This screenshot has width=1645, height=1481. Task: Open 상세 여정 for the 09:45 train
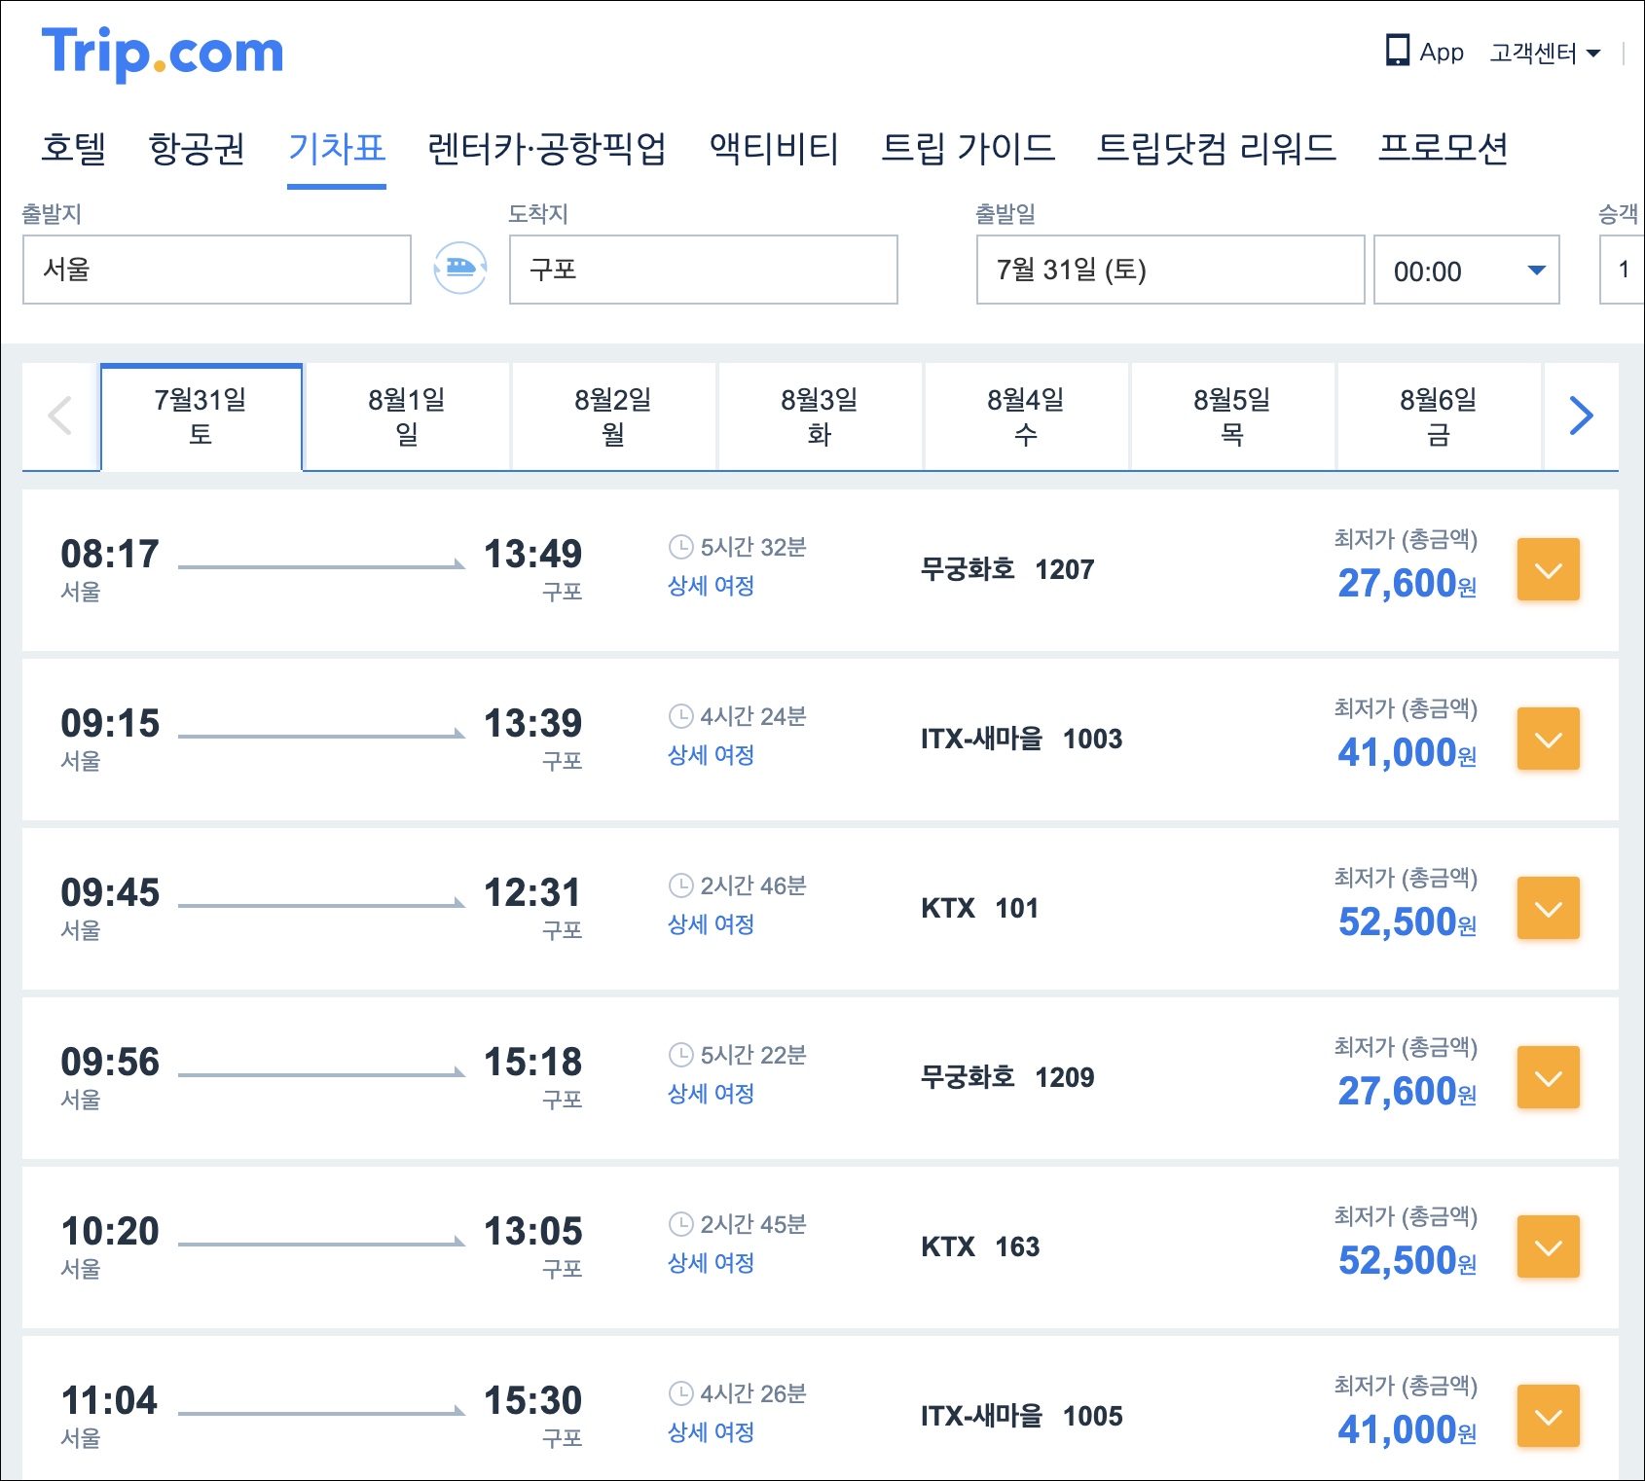(x=711, y=924)
